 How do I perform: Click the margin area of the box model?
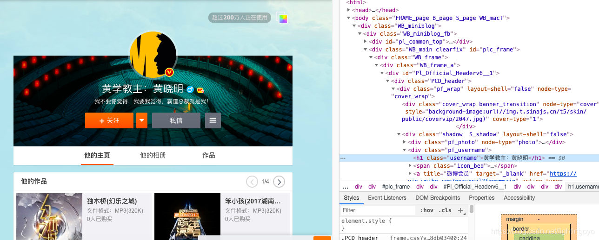click(515, 219)
